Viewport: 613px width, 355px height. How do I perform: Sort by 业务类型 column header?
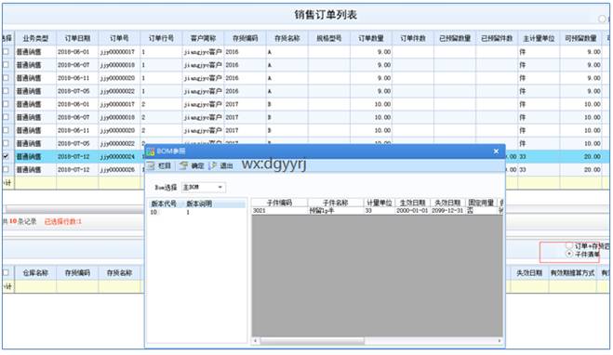click(35, 38)
